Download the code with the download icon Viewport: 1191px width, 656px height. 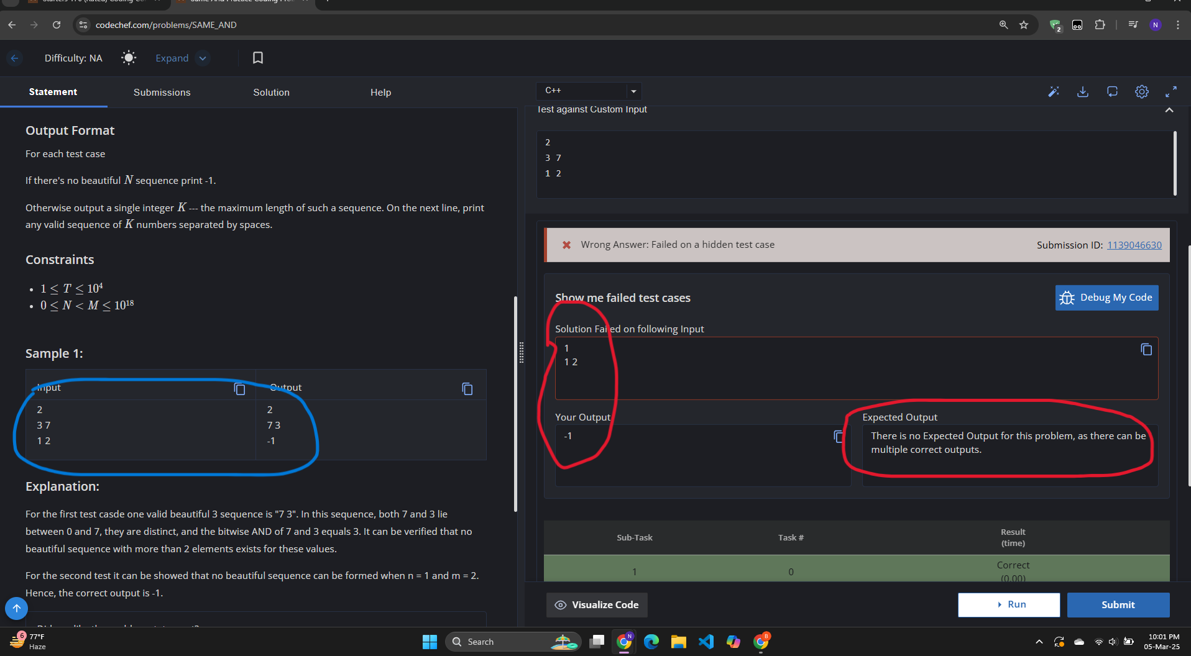(x=1083, y=92)
